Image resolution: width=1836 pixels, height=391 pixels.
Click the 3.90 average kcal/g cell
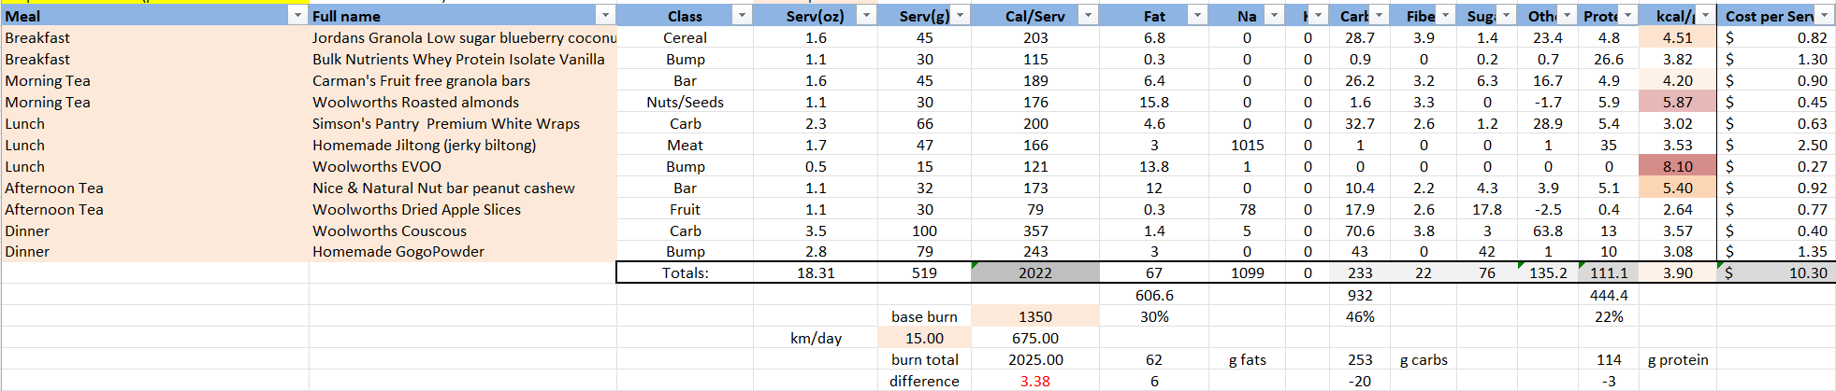pos(1677,272)
